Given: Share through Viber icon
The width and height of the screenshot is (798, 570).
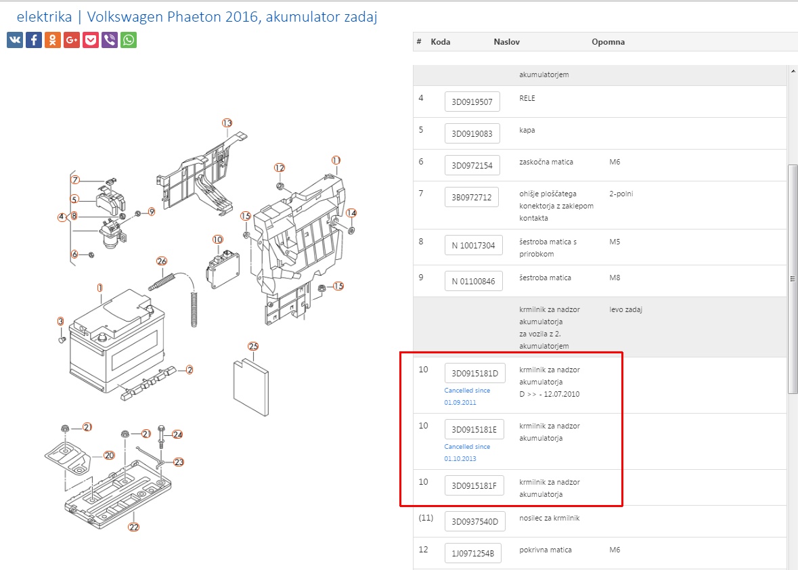Looking at the screenshot, I should tap(110, 40).
